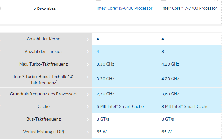Click the '4.20 GHz' Turbo-Boost value

pos(170,79)
